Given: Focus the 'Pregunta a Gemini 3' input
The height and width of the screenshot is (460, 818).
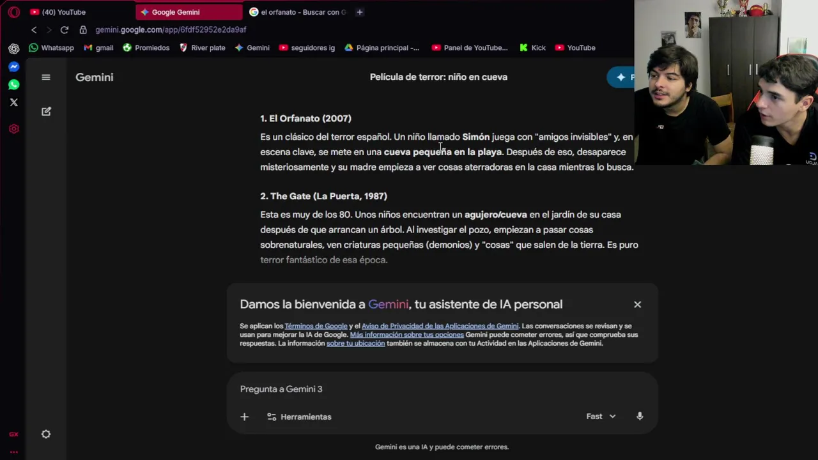Looking at the screenshot, I should [x=442, y=389].
